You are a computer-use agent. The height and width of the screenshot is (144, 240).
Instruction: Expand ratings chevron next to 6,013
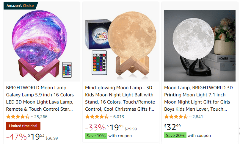coord(111,117)
